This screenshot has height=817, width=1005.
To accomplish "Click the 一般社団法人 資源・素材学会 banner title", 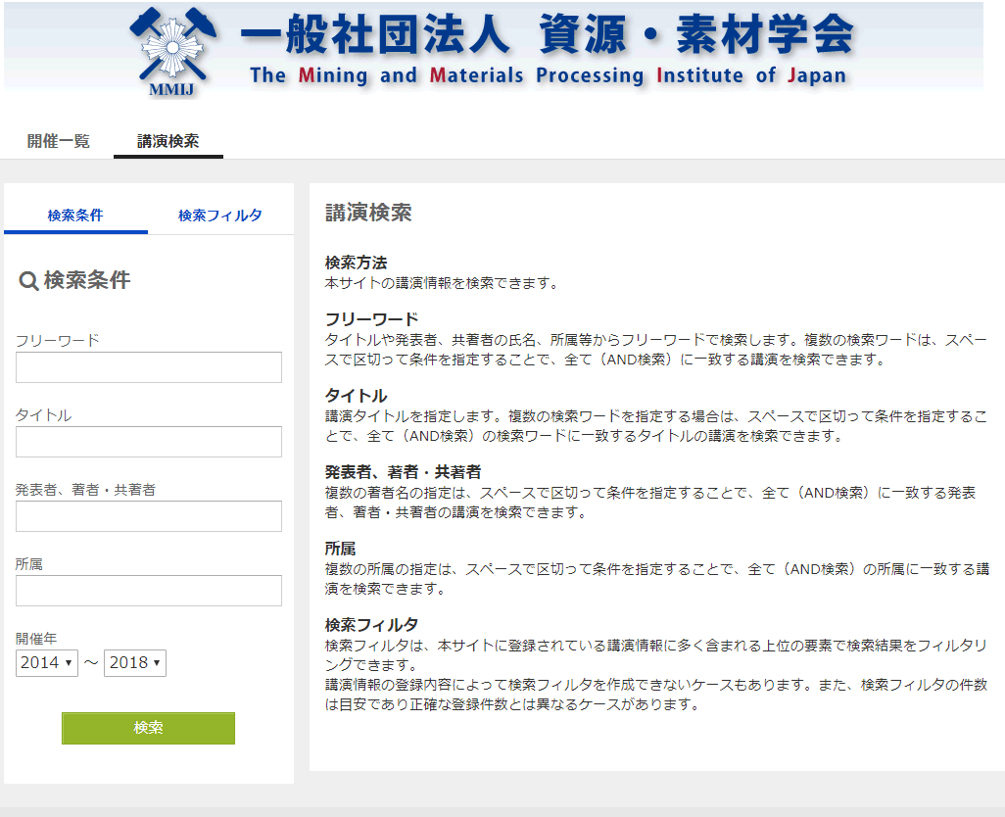I will pos(547,37).
